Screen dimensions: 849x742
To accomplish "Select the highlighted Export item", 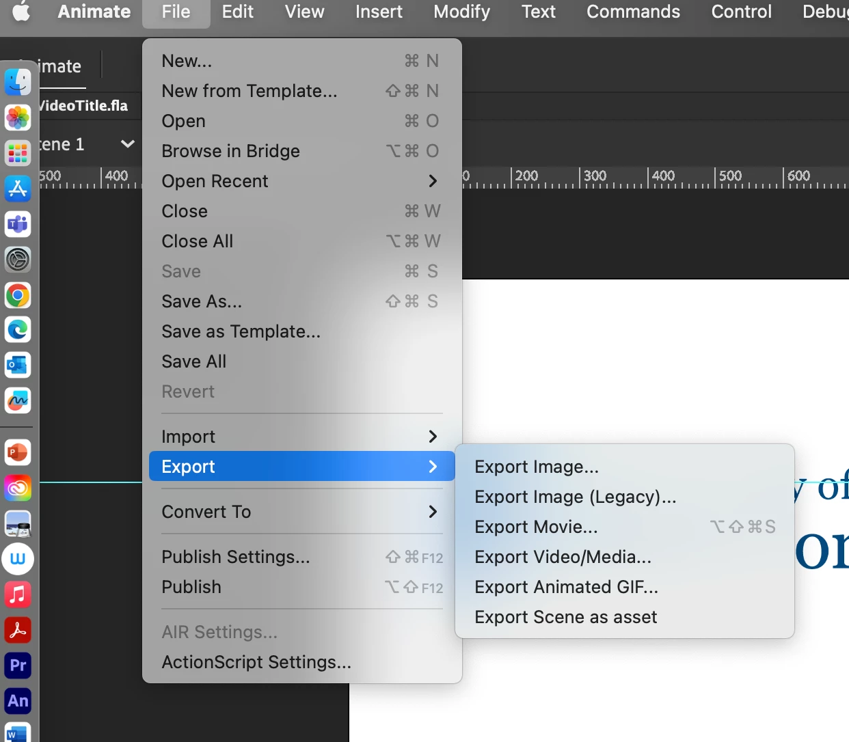I will (301, 467).
